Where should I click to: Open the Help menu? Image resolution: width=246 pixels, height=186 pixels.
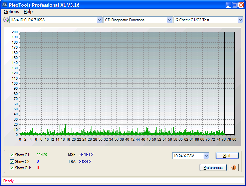pos(28,12)
